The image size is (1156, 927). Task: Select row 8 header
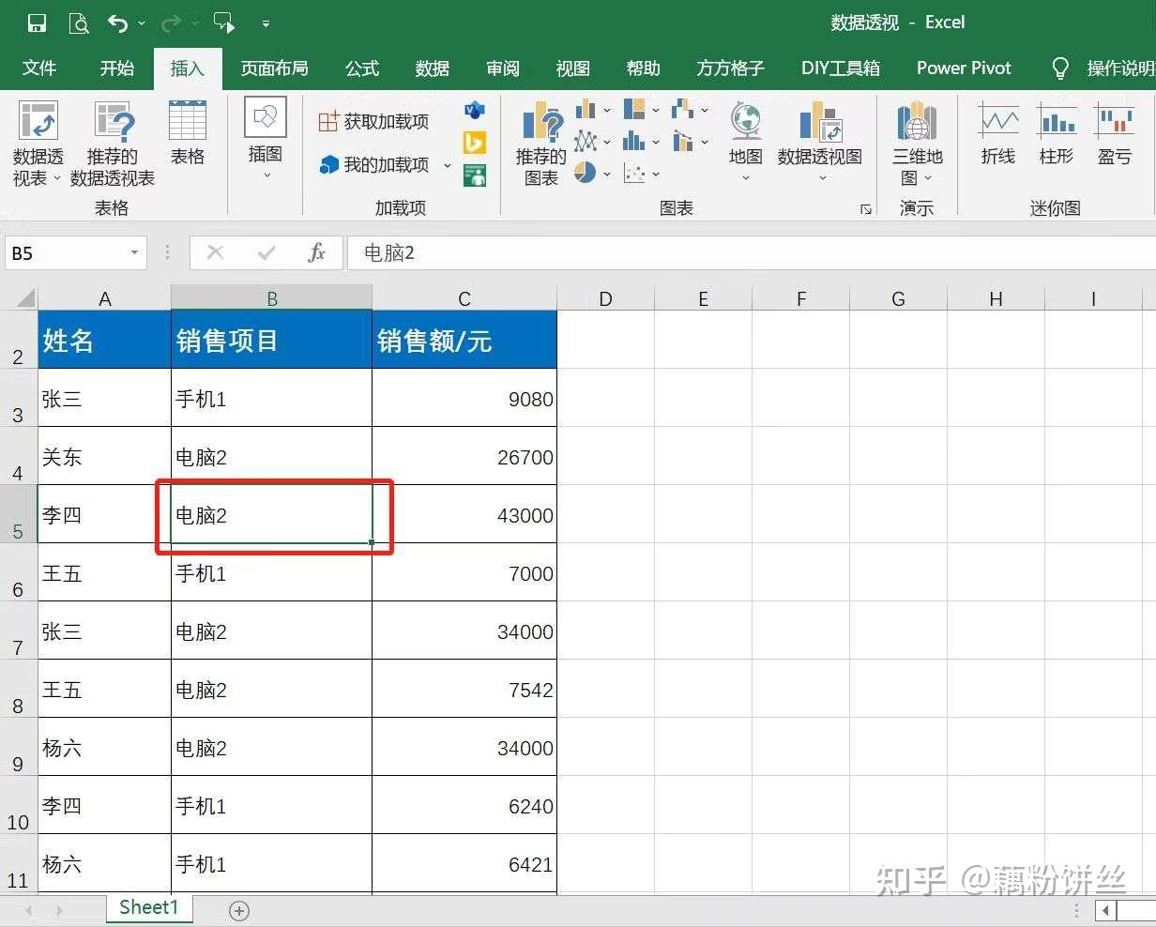(x=19, y=690)
